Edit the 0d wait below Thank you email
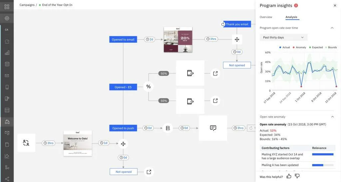This screenshot has width=341, height=182. pos(237,52)
